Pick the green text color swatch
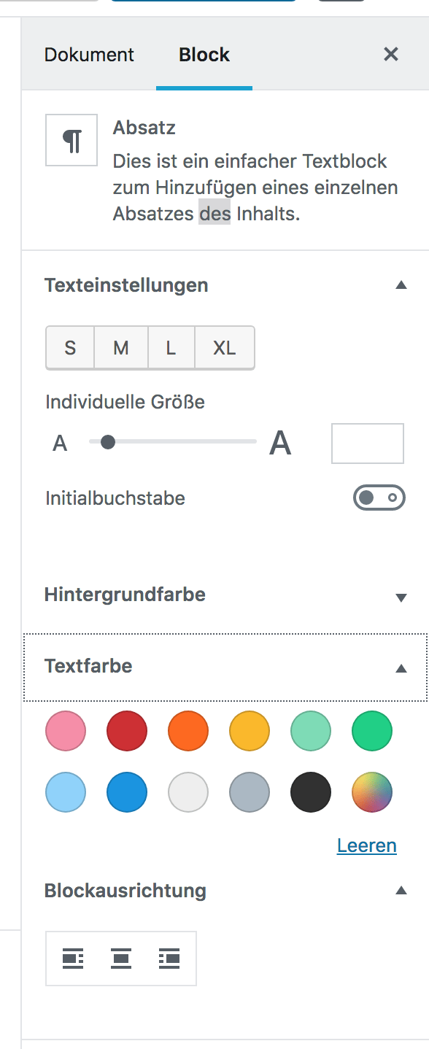The image size is (429, 1049). click(371, 730)
